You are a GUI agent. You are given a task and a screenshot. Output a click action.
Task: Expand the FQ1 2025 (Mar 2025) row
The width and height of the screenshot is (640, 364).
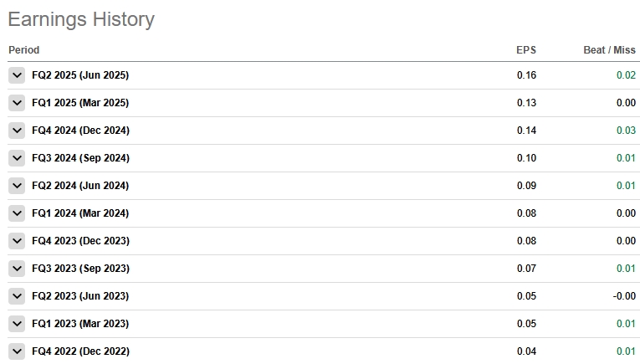pyautogui.click(x=17, y=103)
